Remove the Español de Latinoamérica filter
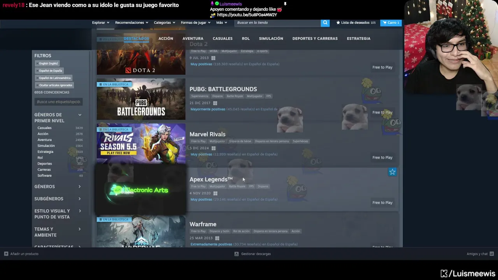The image size is (498, 280). tap(37, 78)
